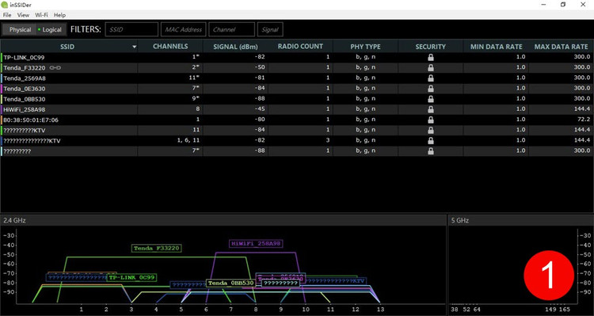The height and width of the screenshot is (316, 594).
Task: Select the ????????? network row
Action: coord(297,151)
